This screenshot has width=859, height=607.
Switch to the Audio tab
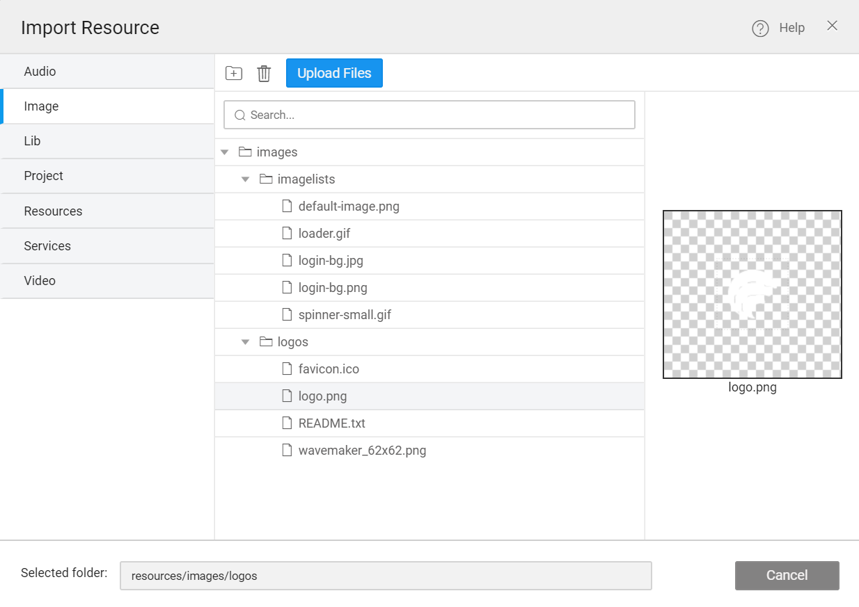[40, 72]
